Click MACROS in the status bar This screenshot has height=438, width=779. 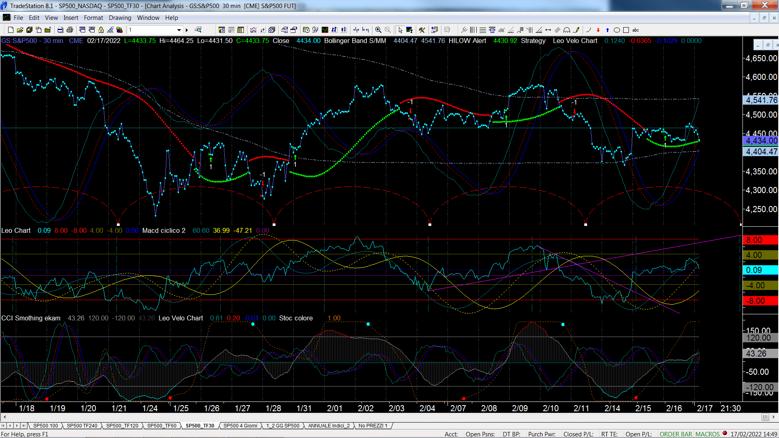click(x=707, y=434)
